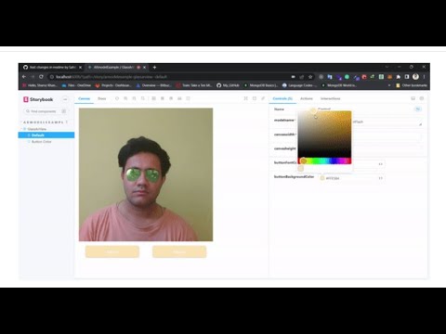
Task: Open a new browser tab
Action: point(154,67)
